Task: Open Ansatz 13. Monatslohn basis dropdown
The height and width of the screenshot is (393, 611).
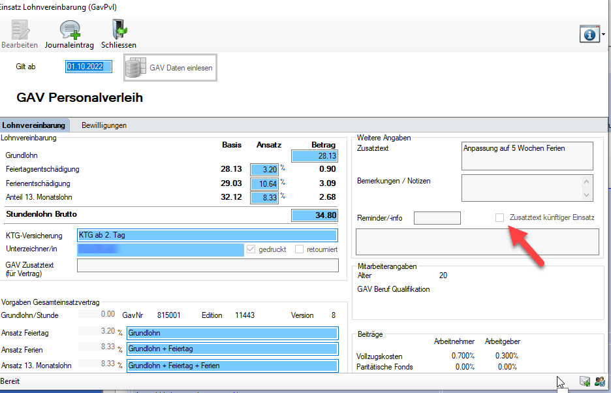Action: [x=232, y=366]
